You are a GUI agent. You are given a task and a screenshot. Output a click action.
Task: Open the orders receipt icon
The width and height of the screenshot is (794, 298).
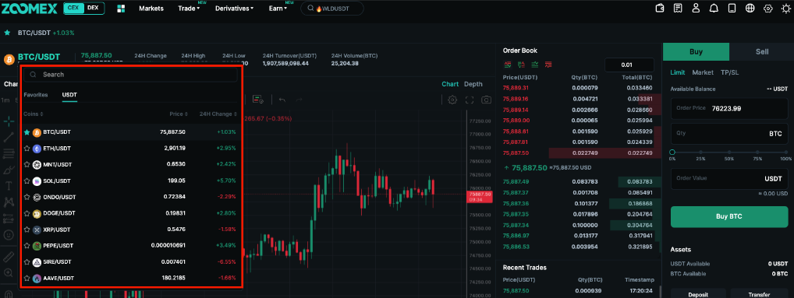point(678,9)
